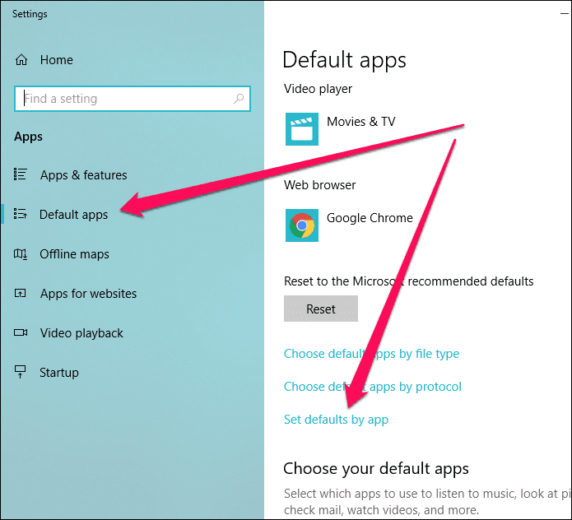
Task: Click the Default apps sidebar icon
Action: (x=21, y=214)
